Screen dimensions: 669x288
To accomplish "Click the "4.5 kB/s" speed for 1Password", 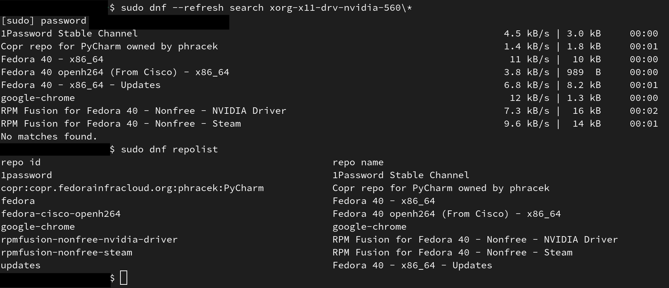I will tap(526, 34).
